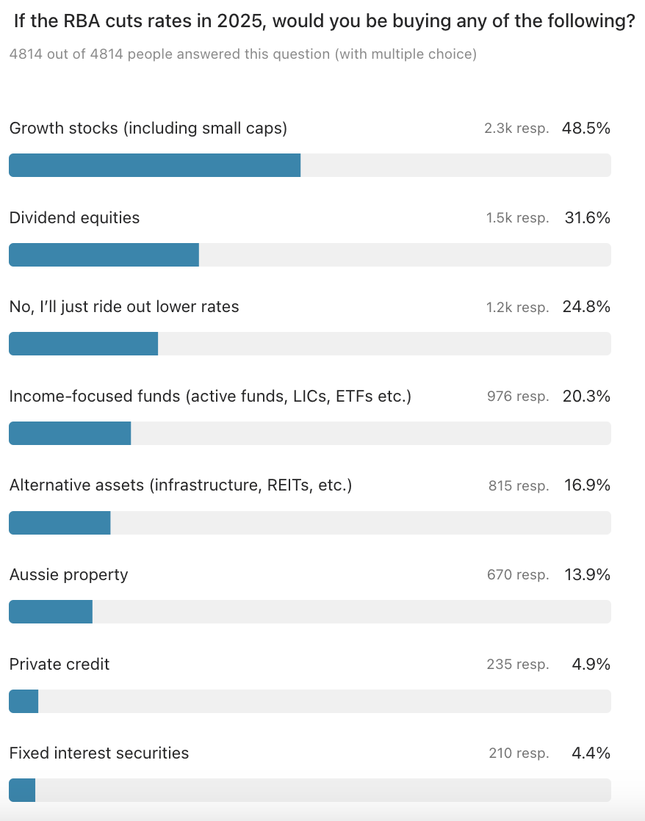645x821 pixels.
Task: Click the "235 resp." response count
Action: 517,665
